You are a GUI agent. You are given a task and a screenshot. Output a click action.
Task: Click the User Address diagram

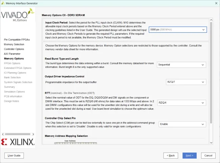pos(75,142)
